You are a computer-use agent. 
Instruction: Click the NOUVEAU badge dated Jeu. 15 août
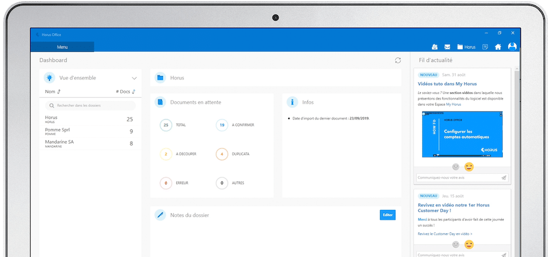tap(428, 196)
